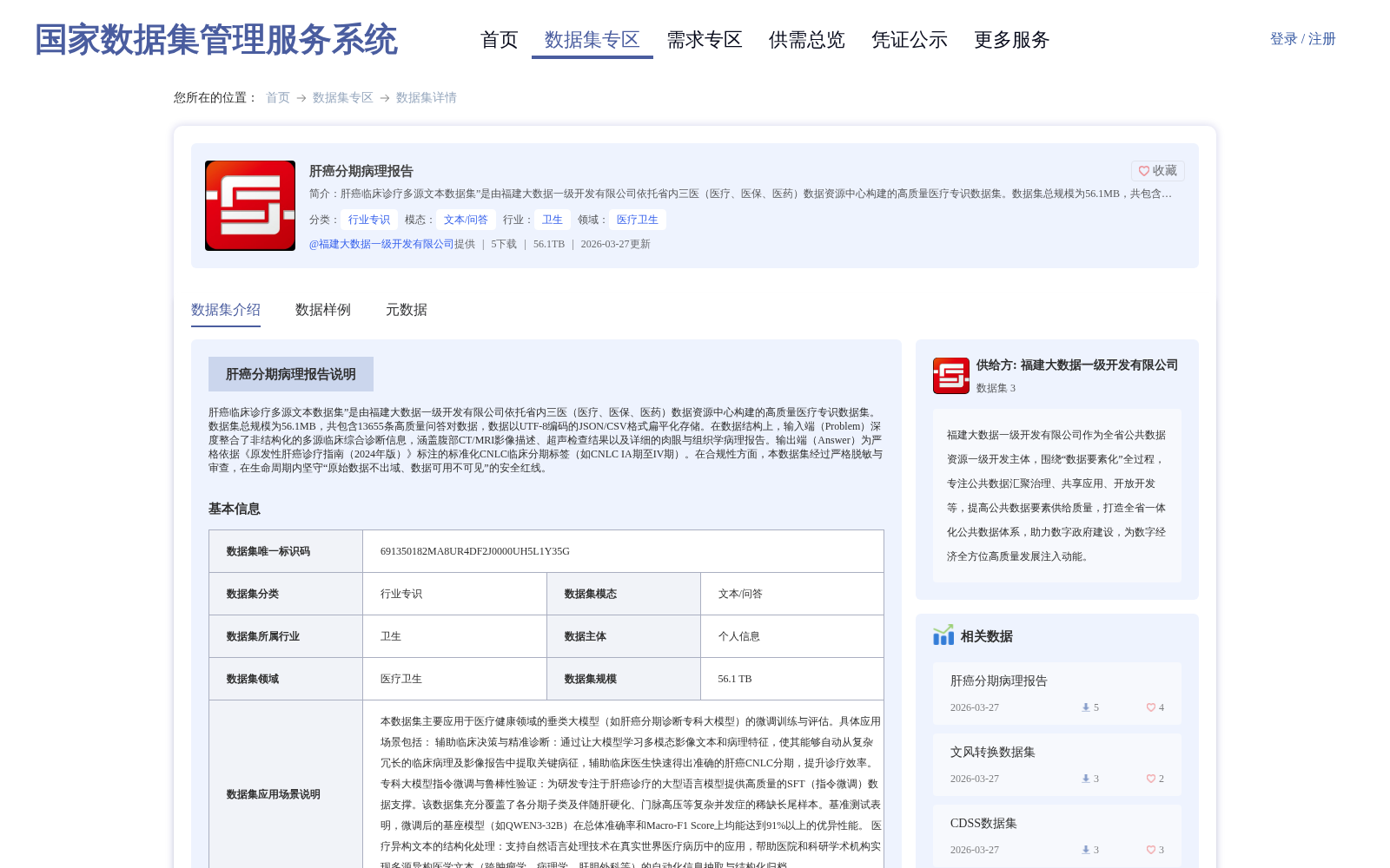Click download icon on 肝癌分期病理报告 card
The image size is (1390, 868).
point(1086,707)
